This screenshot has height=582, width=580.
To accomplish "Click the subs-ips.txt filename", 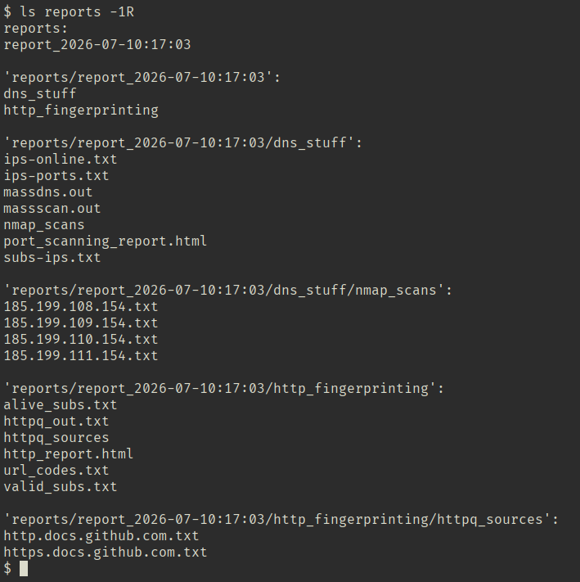I will 52,258.
